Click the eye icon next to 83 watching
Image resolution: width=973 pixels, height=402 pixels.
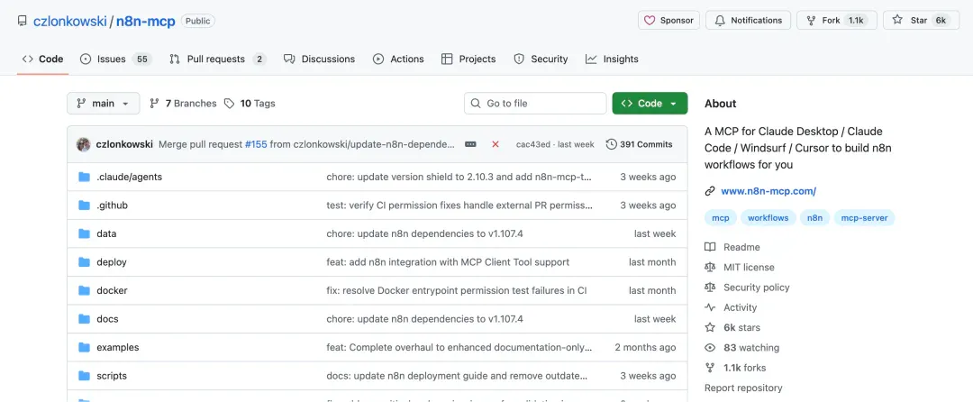click(710, 347)
